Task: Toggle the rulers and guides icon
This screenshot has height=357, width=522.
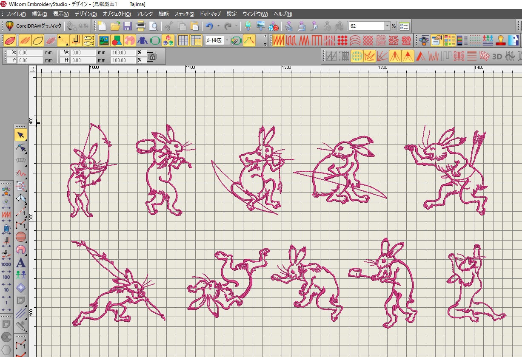Action: tap(196, 40)
